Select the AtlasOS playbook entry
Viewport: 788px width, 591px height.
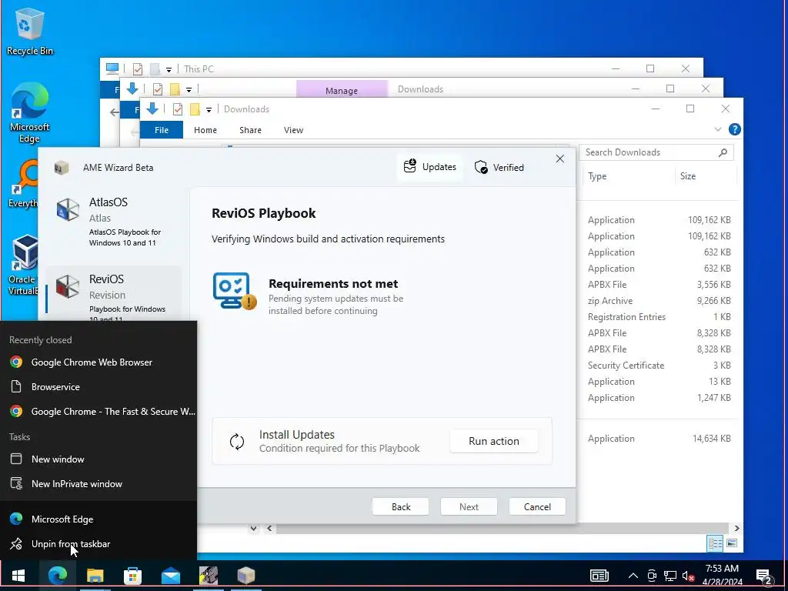click(x=114, y=222)
